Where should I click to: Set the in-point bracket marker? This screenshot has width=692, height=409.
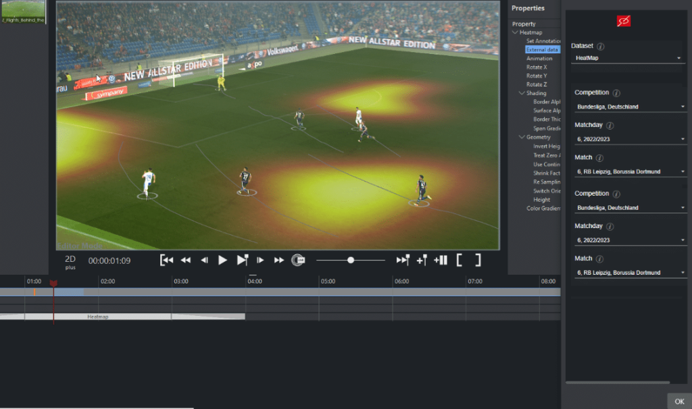(460, 260)
